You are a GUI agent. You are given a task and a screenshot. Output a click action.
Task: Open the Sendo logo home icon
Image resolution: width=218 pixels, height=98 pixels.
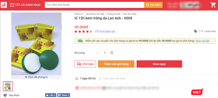4,5
